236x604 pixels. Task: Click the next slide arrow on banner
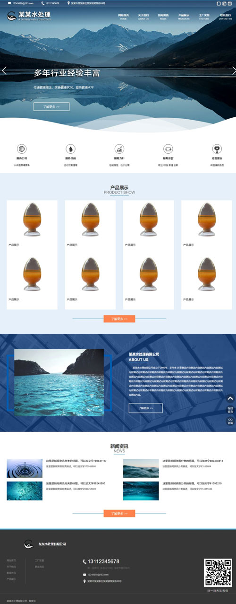(234, 71)
